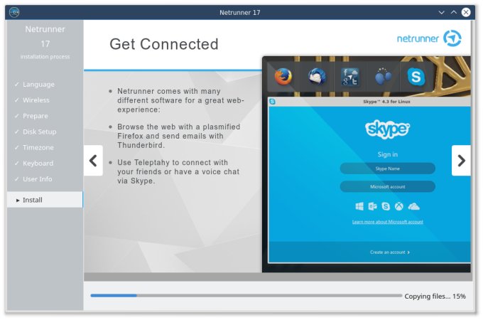Viewport: 483px width, 320px height.
Task: Select the Timezone step
Action: click(x=45, y=148)
